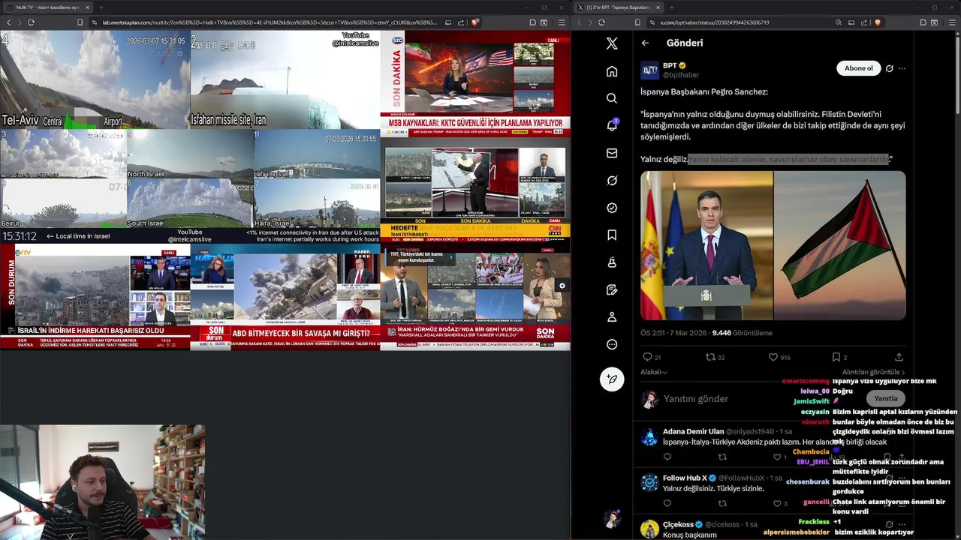Open the Communities icon in X sidebar

tap(612, 262)
